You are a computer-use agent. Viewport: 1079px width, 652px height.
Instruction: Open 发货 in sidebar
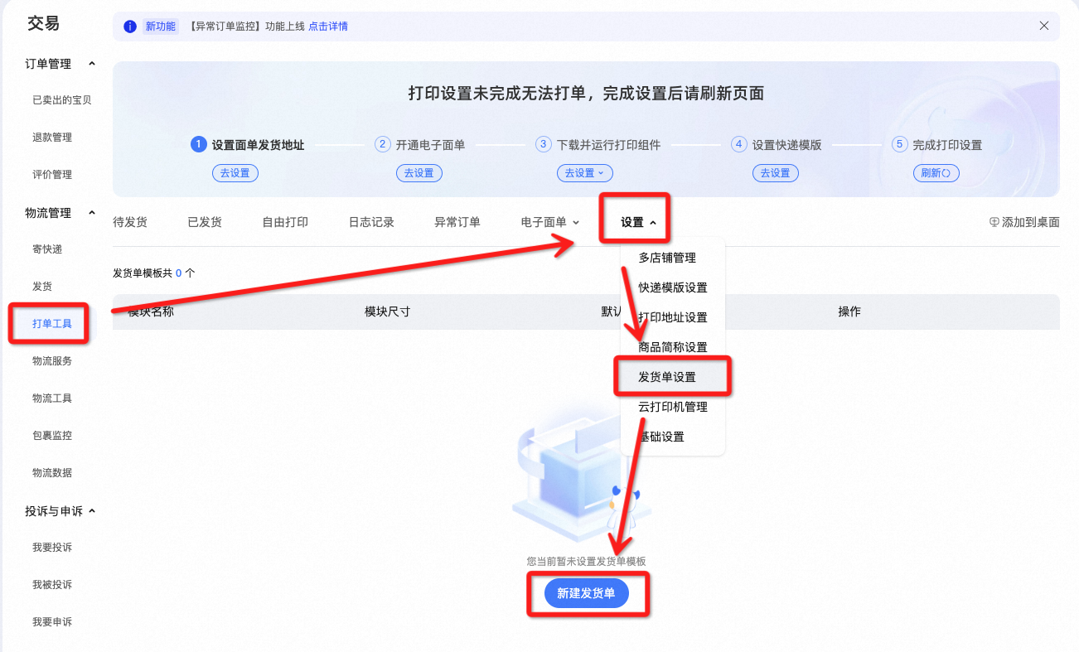click(42, 287)
